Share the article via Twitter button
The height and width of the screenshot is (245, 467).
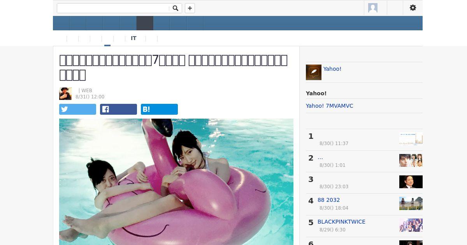click(x=77, y=109)
